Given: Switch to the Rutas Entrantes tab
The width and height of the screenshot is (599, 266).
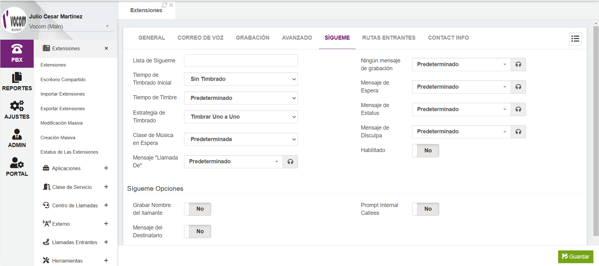Looking at the screenshot, I should click(389, 38).
